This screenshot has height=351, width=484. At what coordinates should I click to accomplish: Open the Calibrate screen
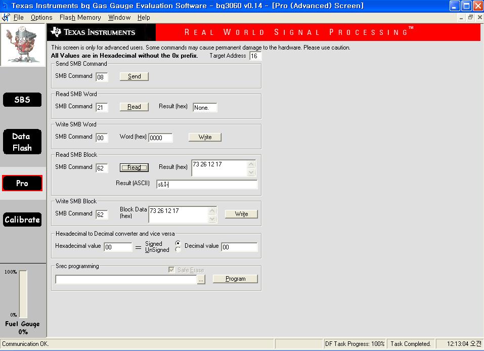[x=22, y=220]
